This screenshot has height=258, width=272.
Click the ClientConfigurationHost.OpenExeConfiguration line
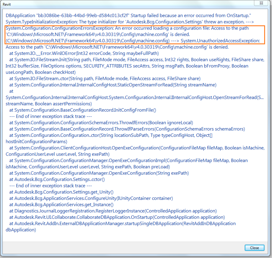coord(137,148)
